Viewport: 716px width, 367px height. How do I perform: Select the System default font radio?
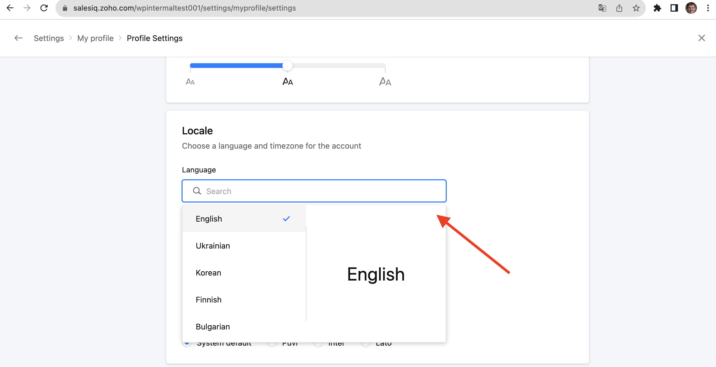pyautogui.click(x=187, y=344)
